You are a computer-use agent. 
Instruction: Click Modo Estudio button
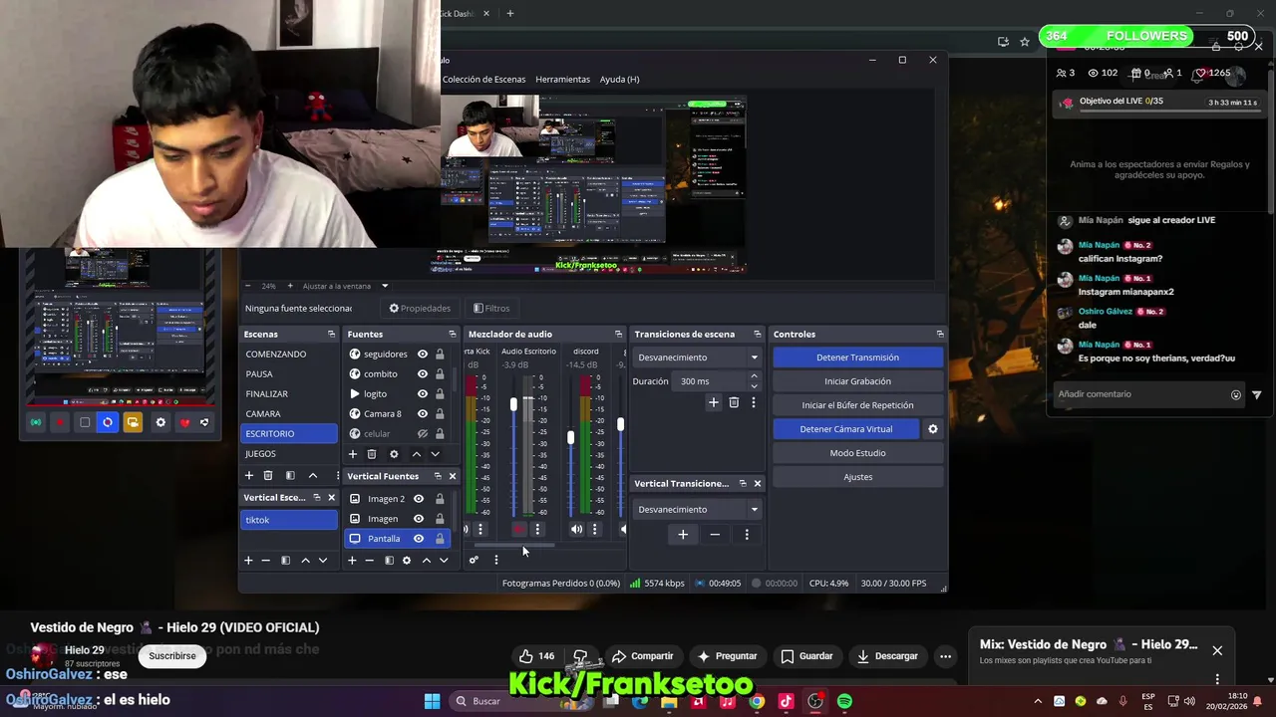tap(857, 453)
